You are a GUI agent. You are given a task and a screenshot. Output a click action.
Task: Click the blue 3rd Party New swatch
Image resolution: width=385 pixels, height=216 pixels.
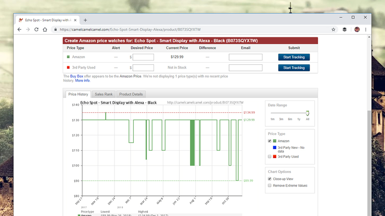[x=275, y=147]
